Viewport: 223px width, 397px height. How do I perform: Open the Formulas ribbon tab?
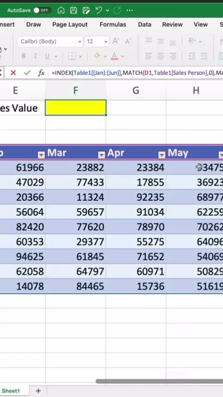pos(112,25)
